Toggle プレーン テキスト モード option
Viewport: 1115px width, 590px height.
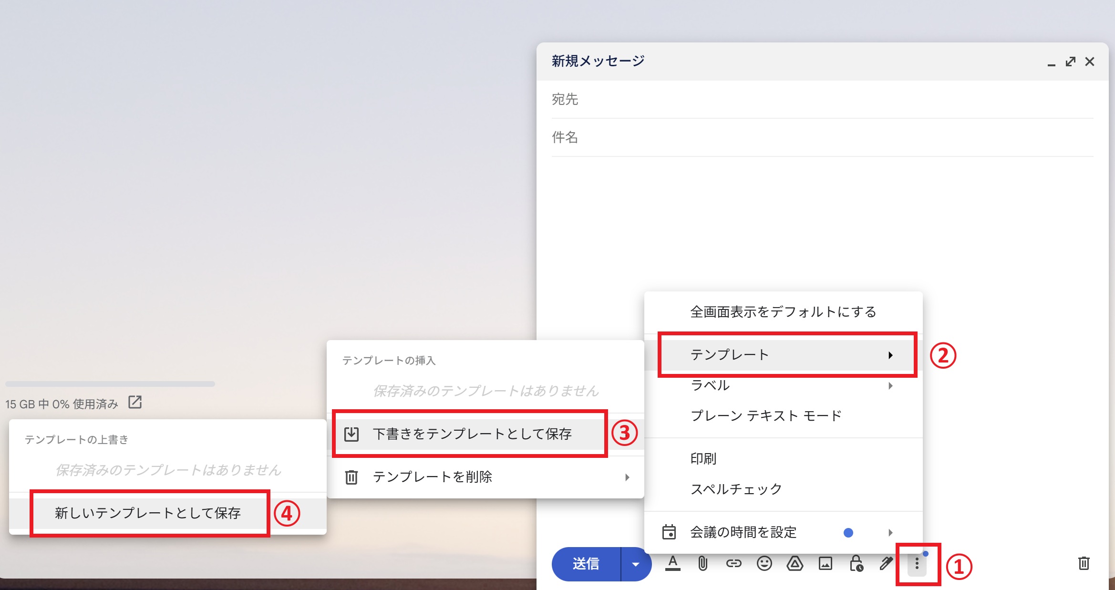tap(766, 416)
